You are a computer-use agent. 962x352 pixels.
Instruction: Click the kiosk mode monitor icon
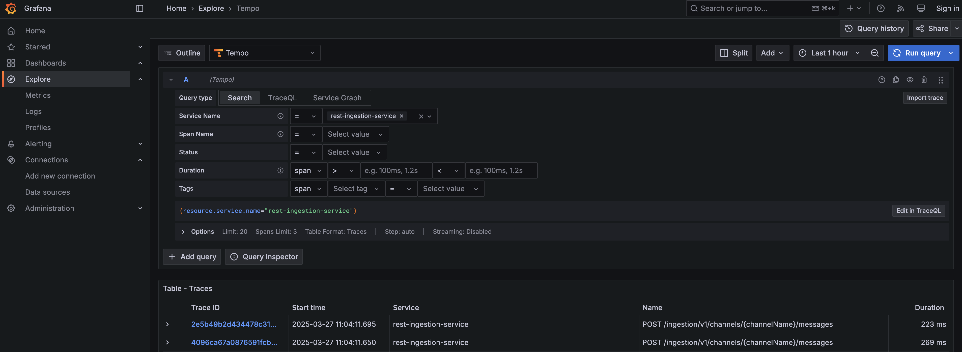921,8
